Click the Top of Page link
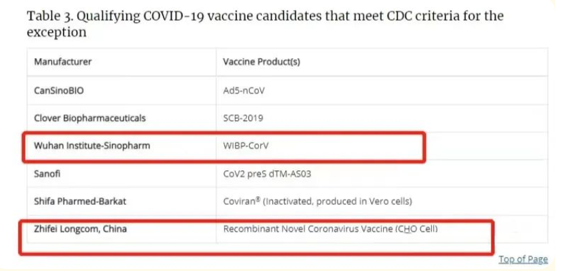The image size is (562, 271). tap(523, 259)
